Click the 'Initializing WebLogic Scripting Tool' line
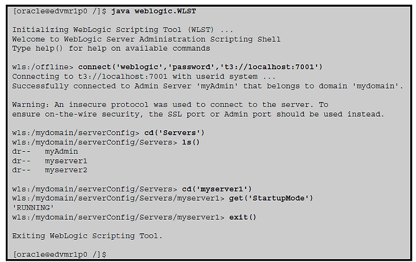Viewport: 416px width, 262px height. click(122, 29)
